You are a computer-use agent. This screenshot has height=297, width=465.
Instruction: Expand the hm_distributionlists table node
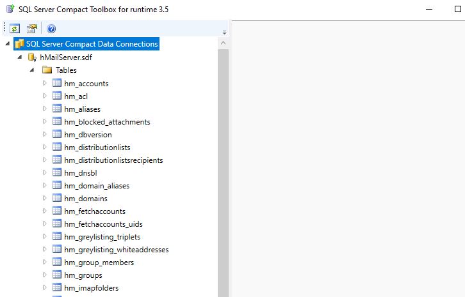point(45,147)
